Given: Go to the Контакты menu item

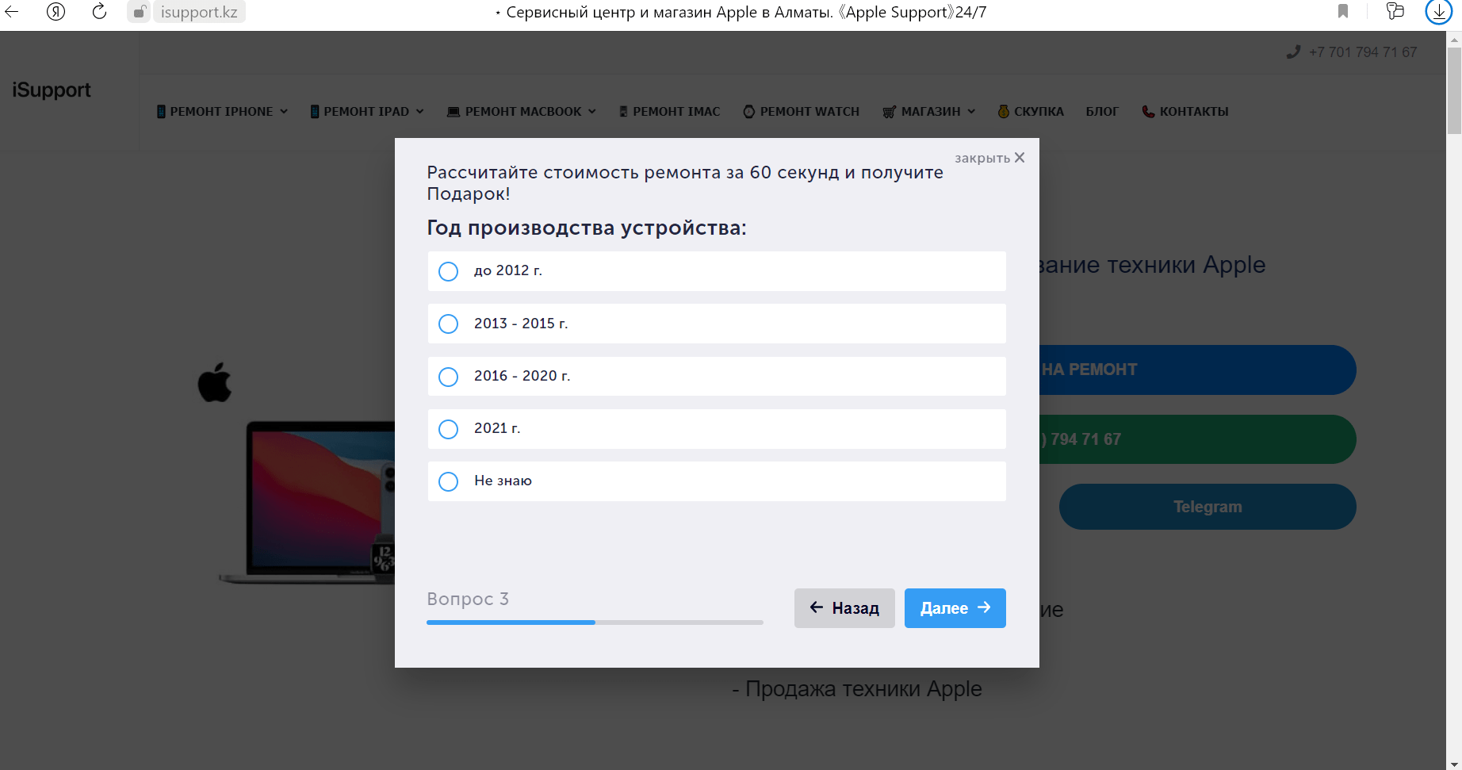Looking at the screenshot, I should click(1185, 112).
